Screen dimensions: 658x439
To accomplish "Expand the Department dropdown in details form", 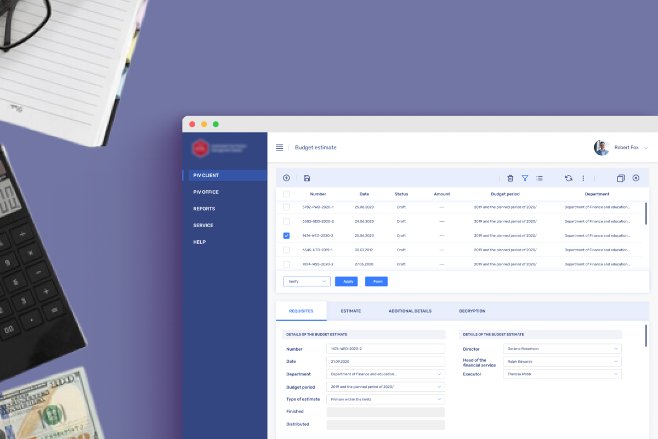I will [385, 374].
